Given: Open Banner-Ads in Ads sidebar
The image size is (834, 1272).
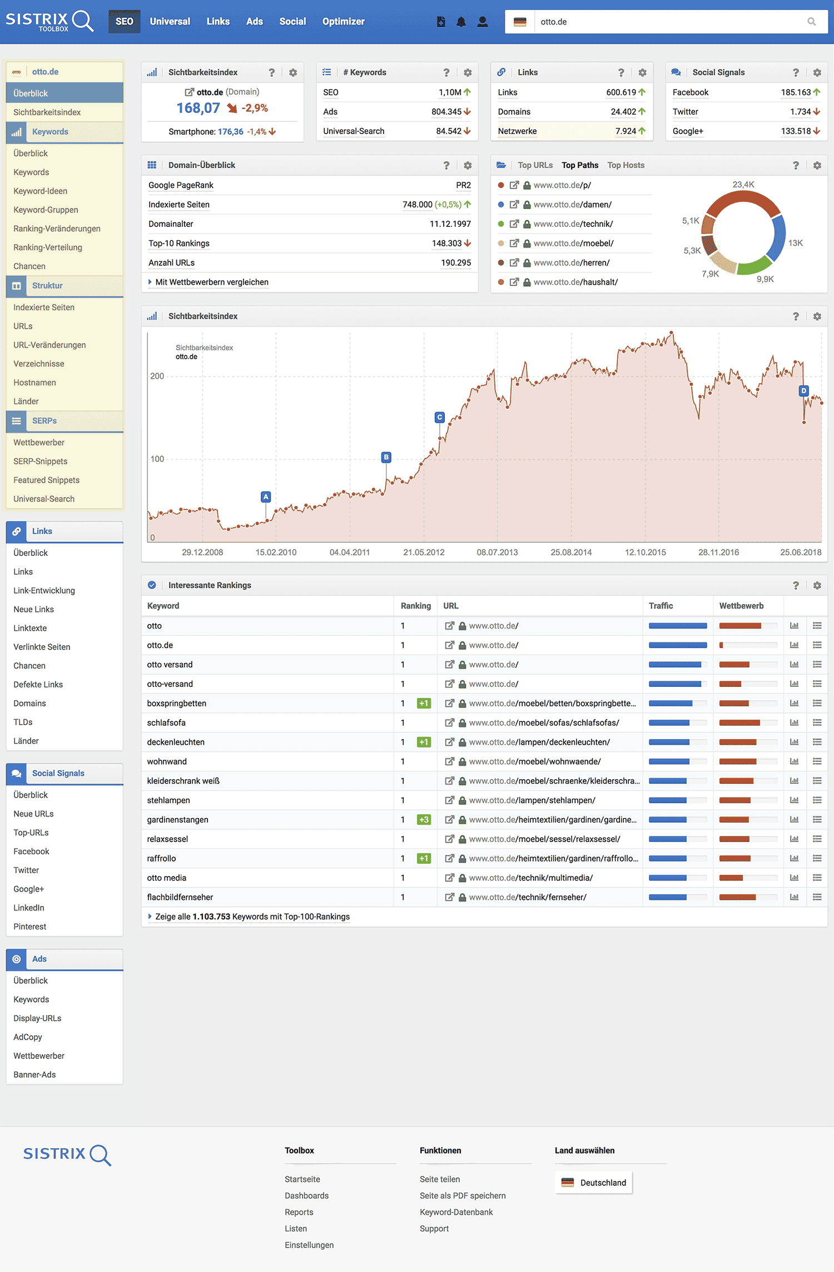Looking at the screenshot, I should tap(34, 1075).
